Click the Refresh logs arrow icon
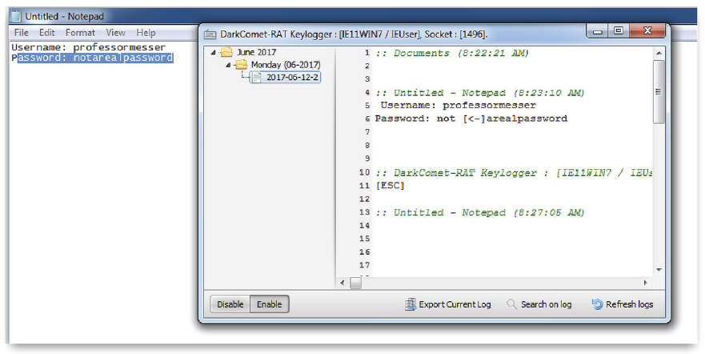Viewport: 705px width, 354px height. pyautogui.click(x=597, y=304)
